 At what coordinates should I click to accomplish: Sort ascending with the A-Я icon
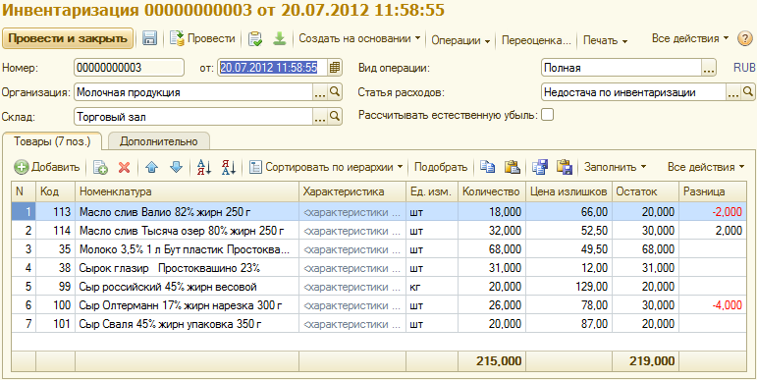click(x=204, y=167)
